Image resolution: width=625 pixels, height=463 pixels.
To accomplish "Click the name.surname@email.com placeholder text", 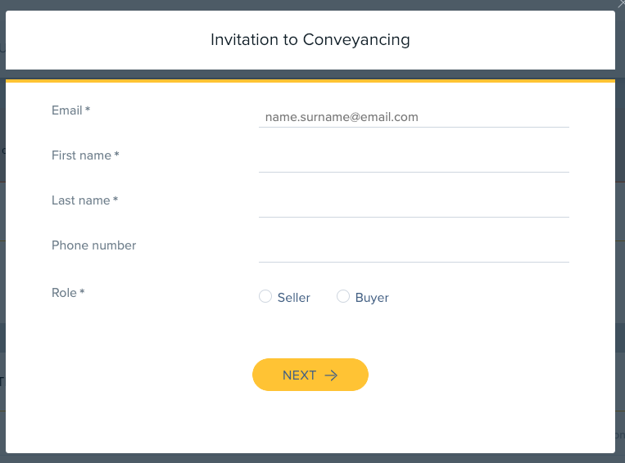I will [342, 117].
